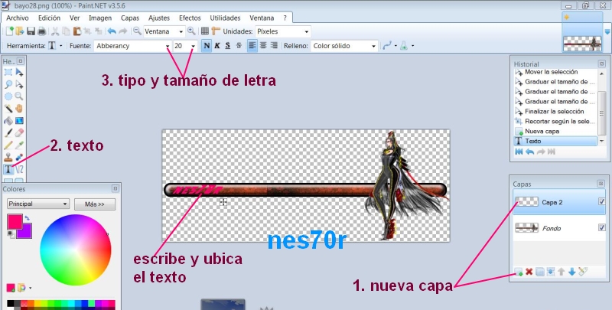Screen dimensions: 612x310
Task: Save the image with the floppy disk icon
Action: tap(31, 31)
